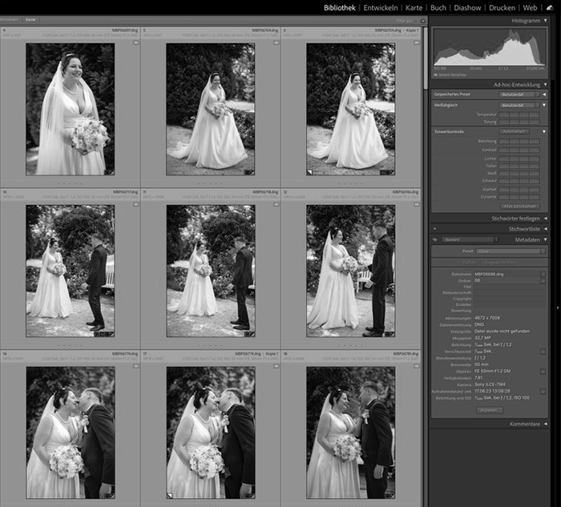Open the Drucken module
The image size is (561, 507).
point(502,7)
